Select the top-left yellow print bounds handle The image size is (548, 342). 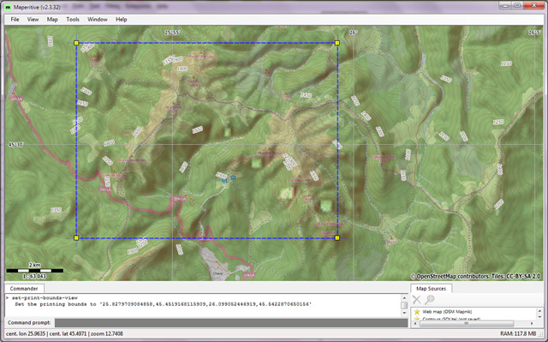[76, 43]
